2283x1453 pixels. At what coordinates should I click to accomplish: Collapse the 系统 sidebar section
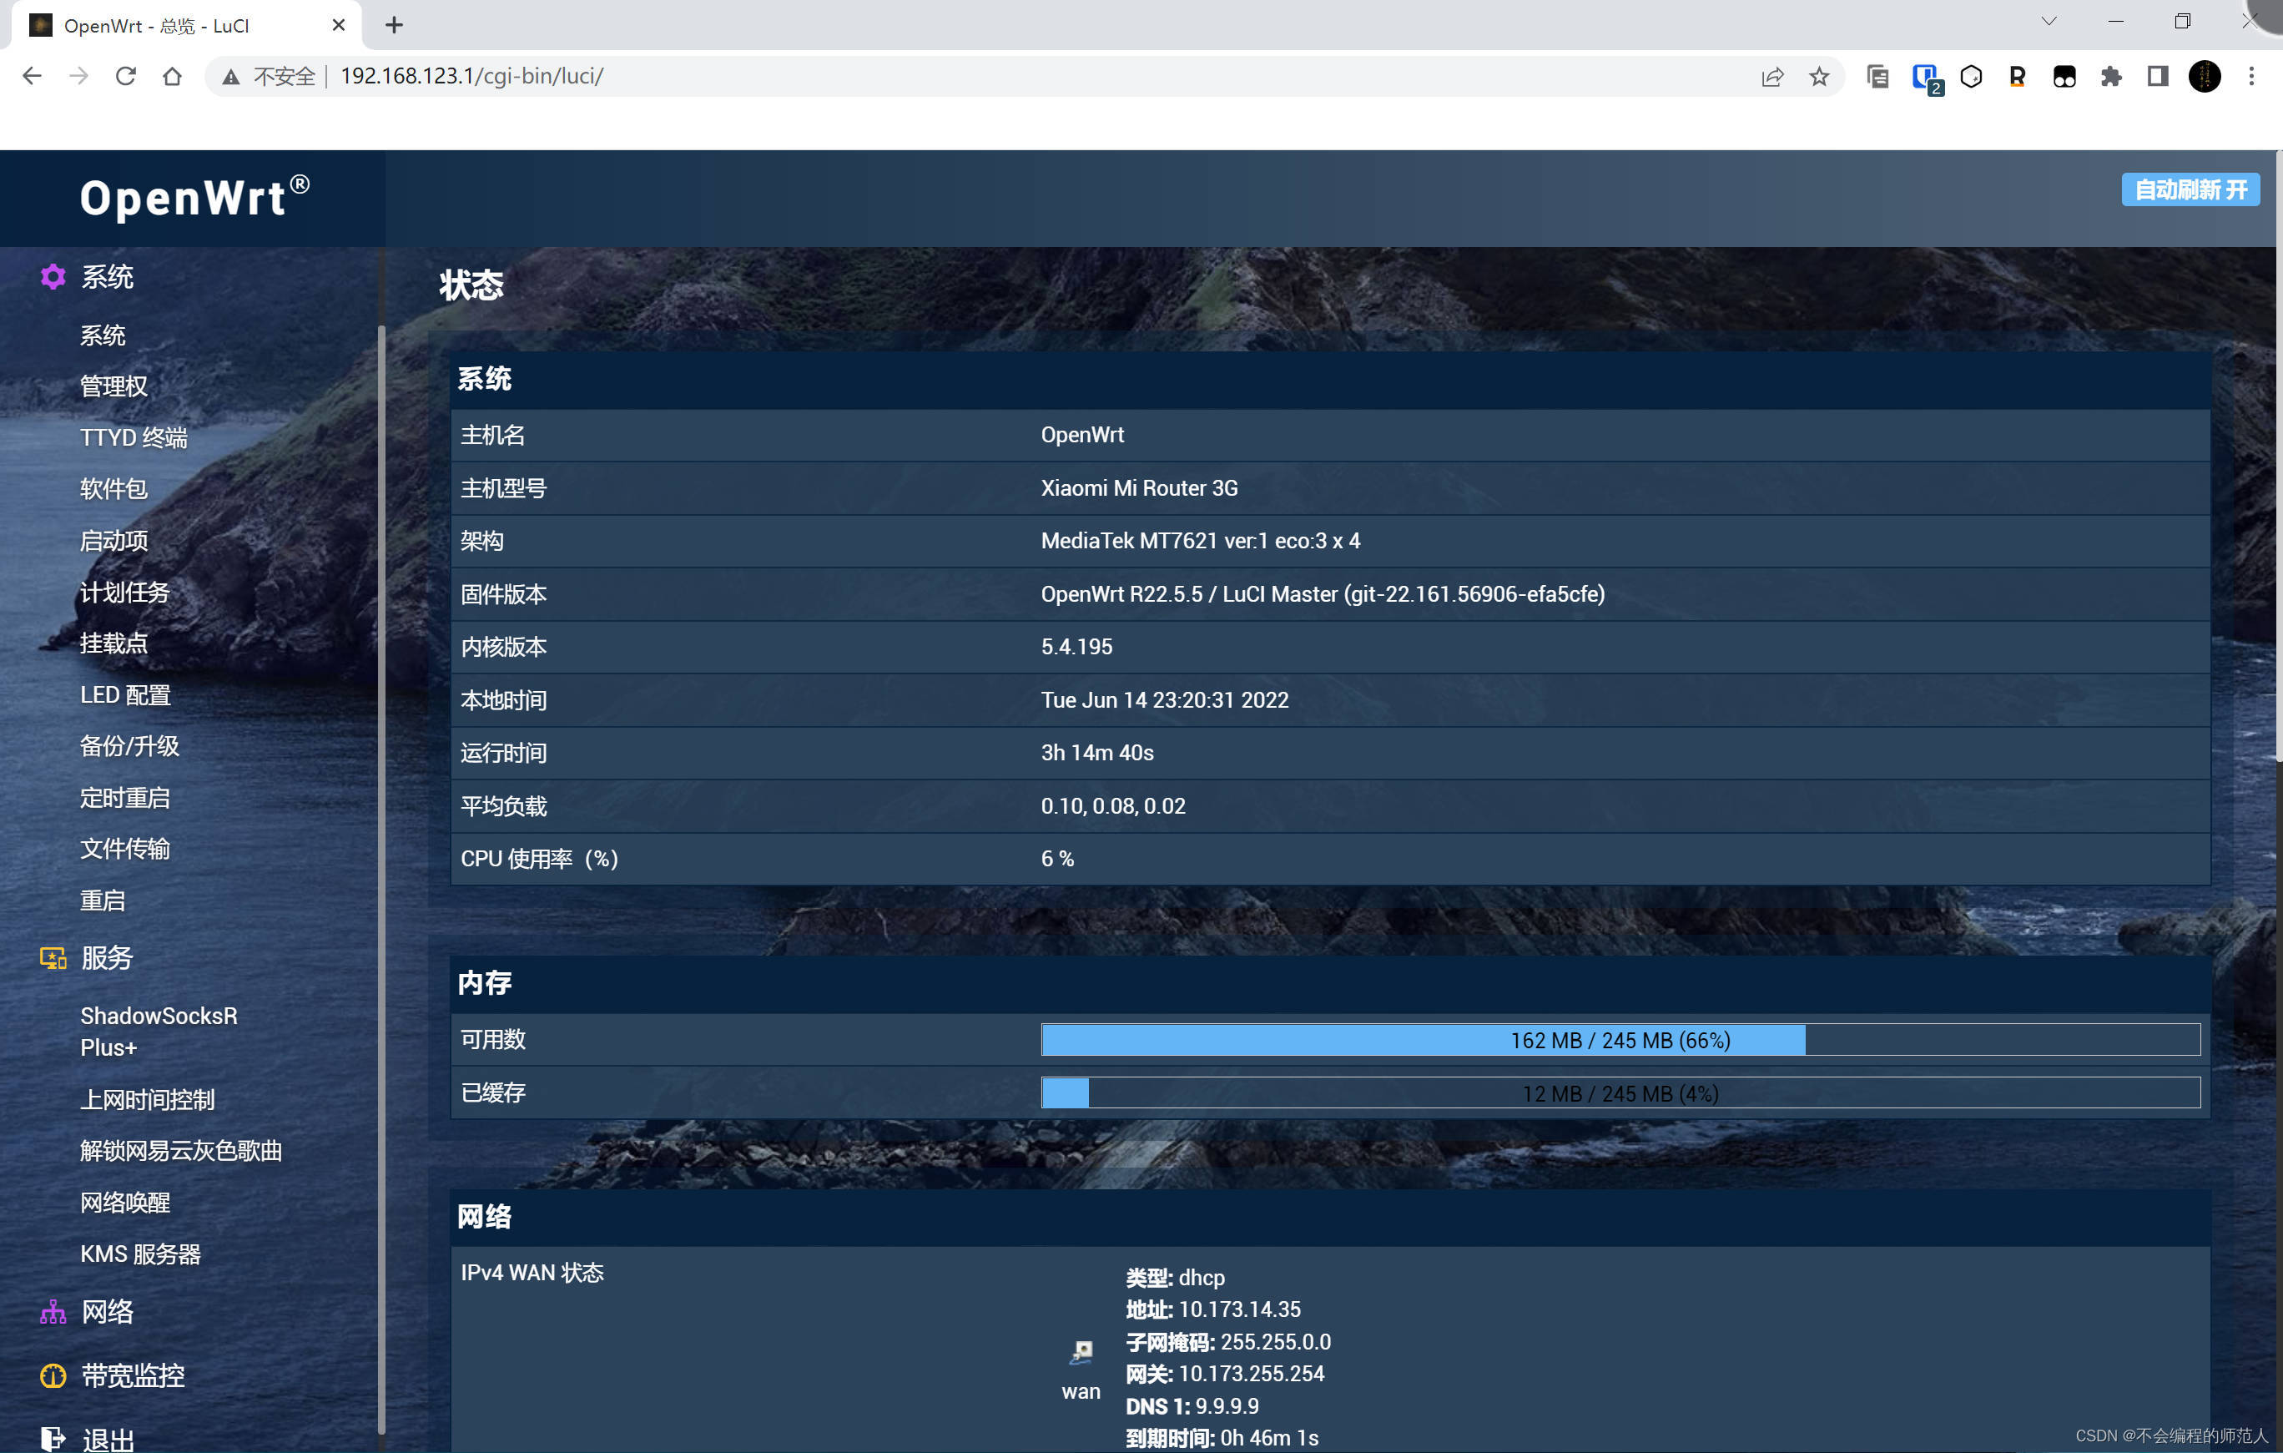[x=107, y=277]
